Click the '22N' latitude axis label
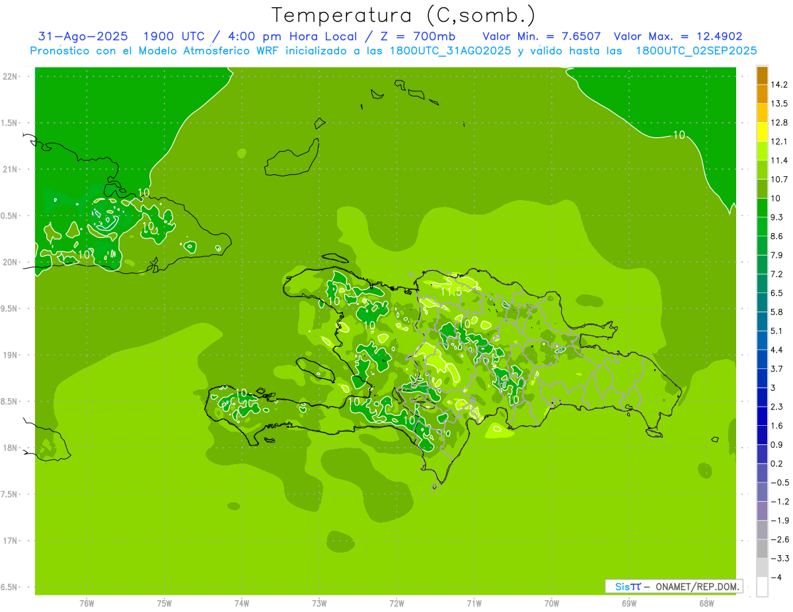793x612 pixels. (10, 77)
